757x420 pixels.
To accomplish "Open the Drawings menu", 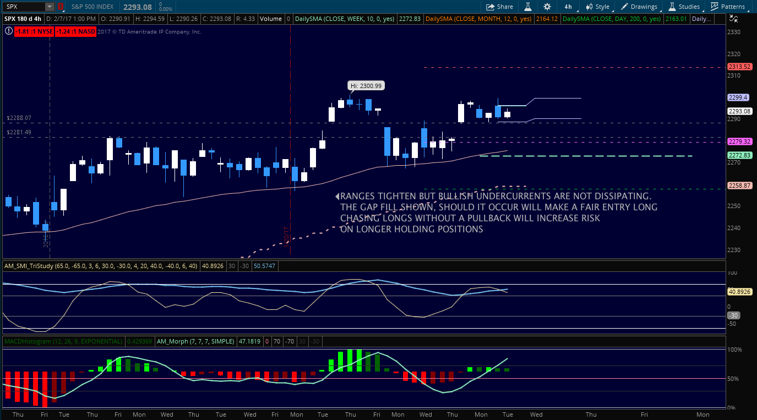I will (x=639, y=7).
